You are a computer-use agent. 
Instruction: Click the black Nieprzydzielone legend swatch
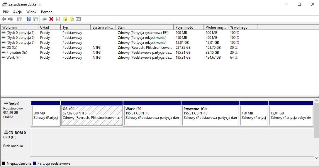pos(4,163)
